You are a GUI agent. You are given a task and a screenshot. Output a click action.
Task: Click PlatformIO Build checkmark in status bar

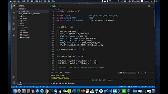24,87
